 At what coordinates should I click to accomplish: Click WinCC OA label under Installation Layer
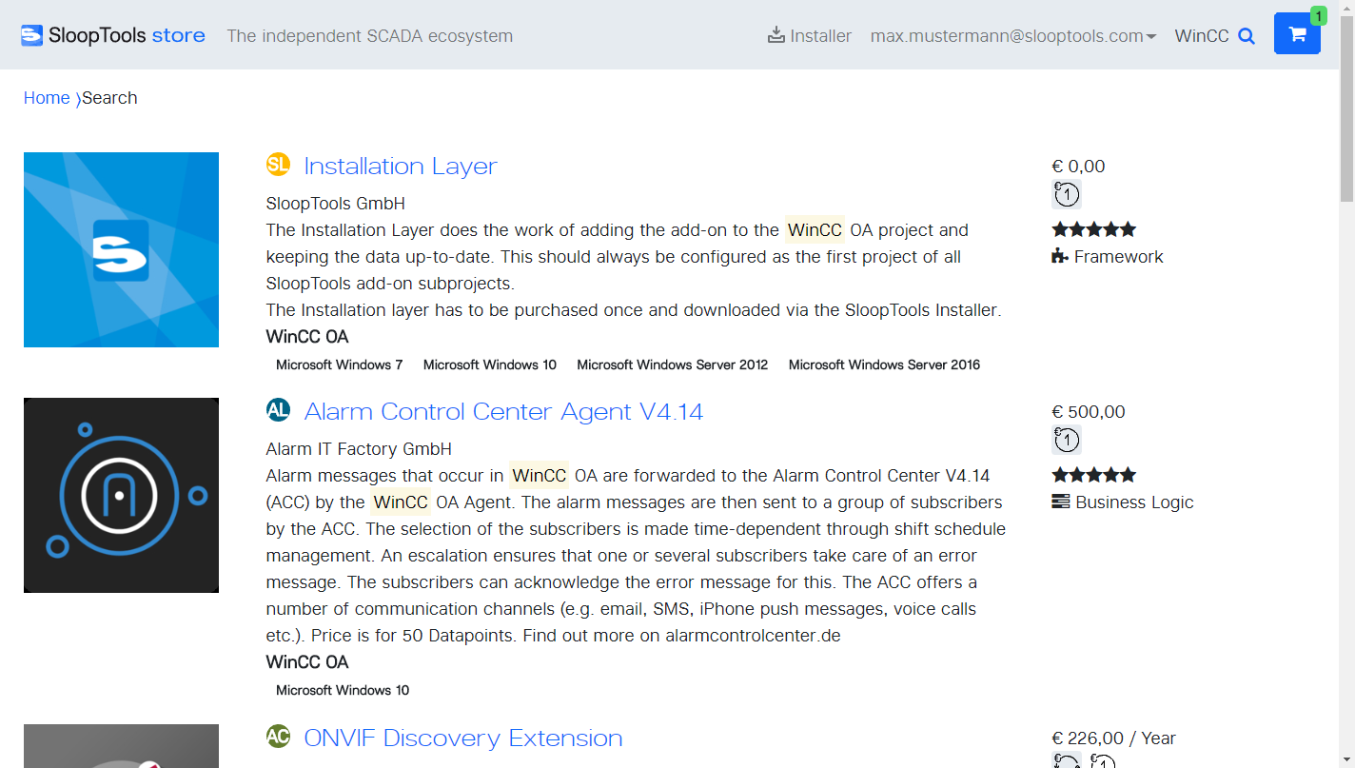pos(307,336)
